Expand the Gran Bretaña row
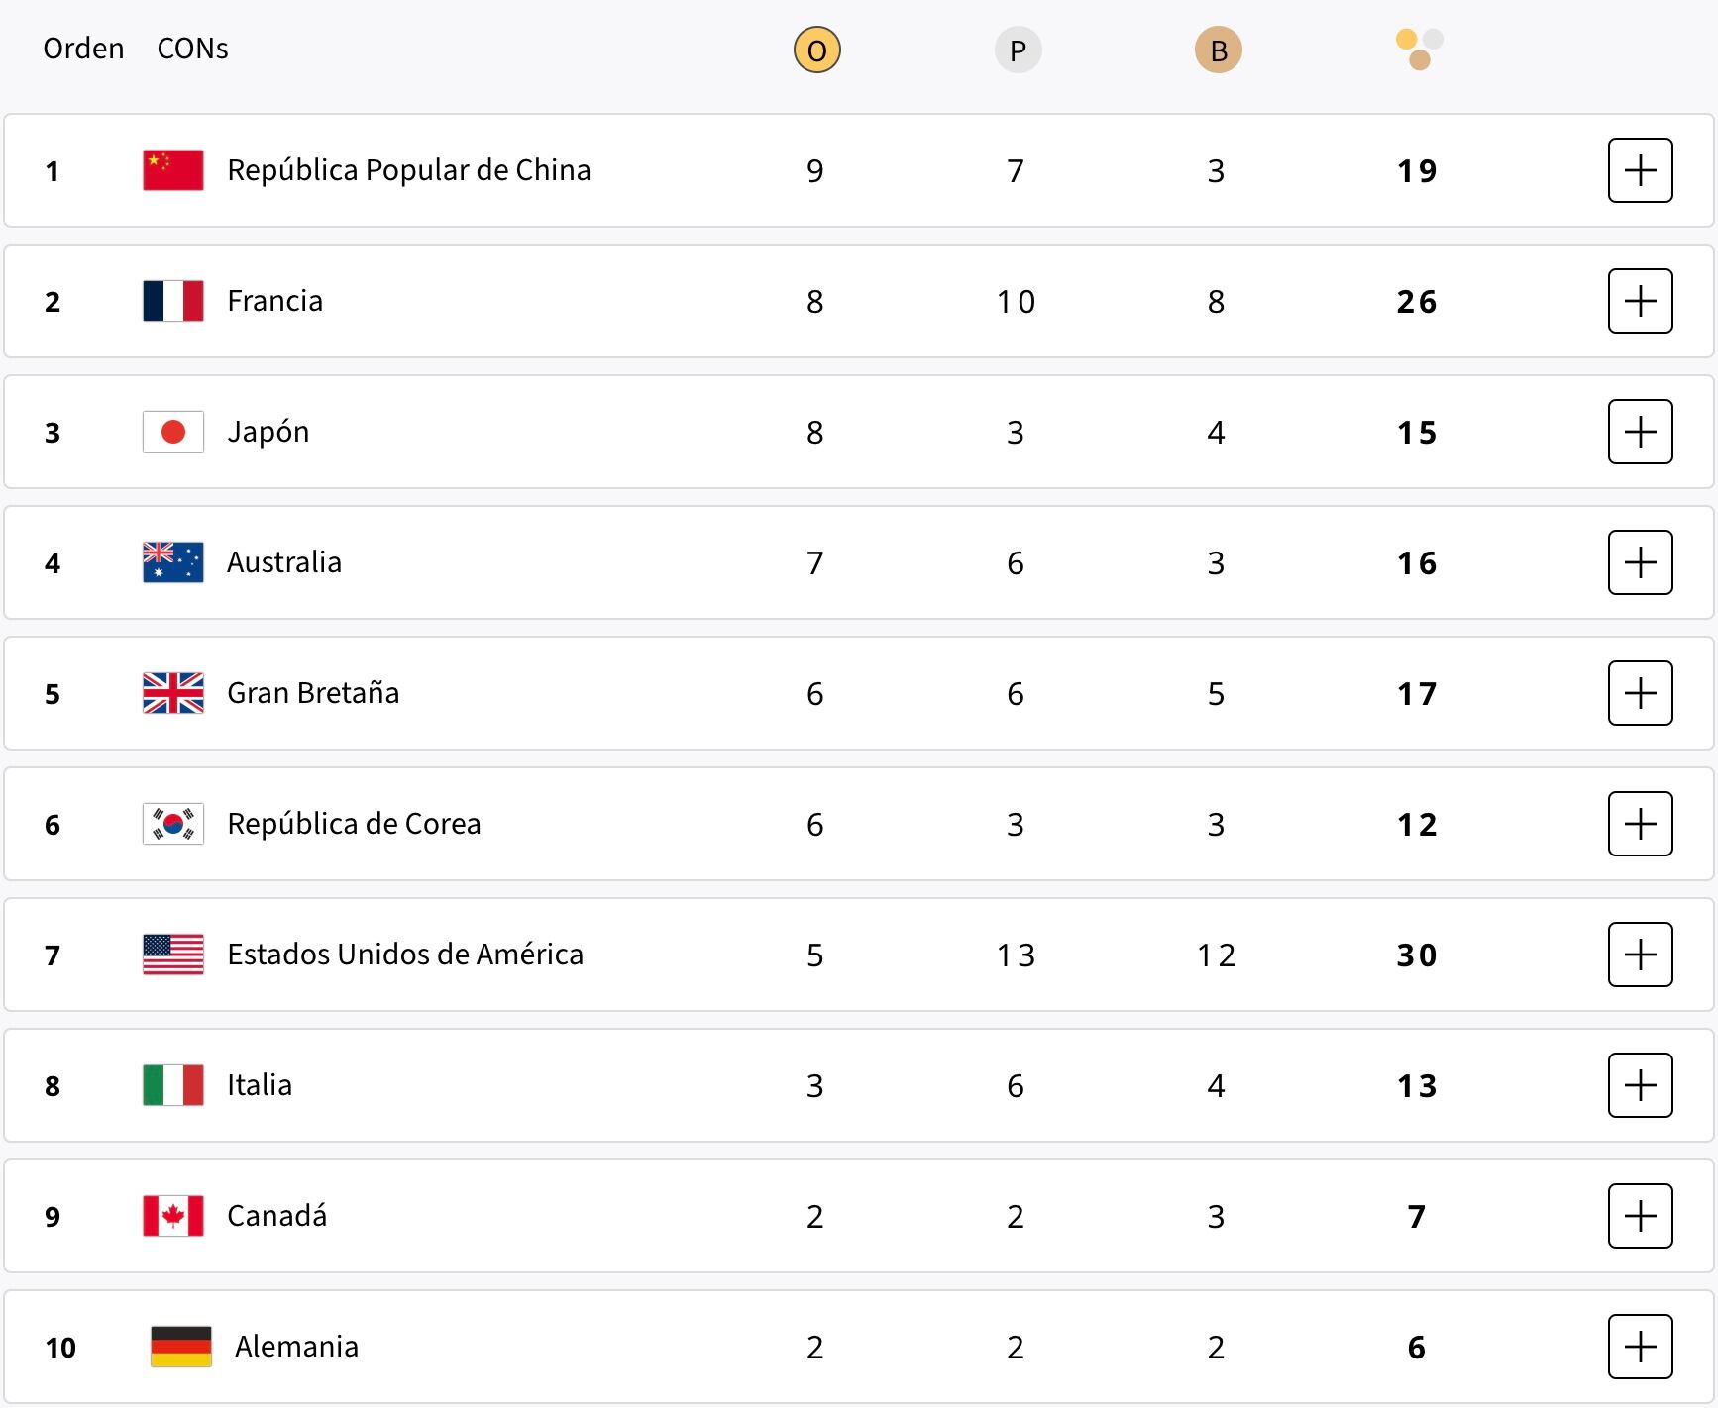Screen dimensions: 1718x1408 click(x=1640, y=693)
